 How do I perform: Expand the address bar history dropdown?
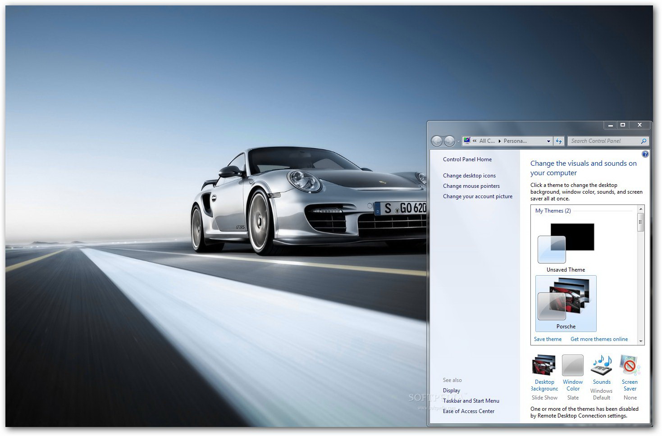tap(548, 141)
